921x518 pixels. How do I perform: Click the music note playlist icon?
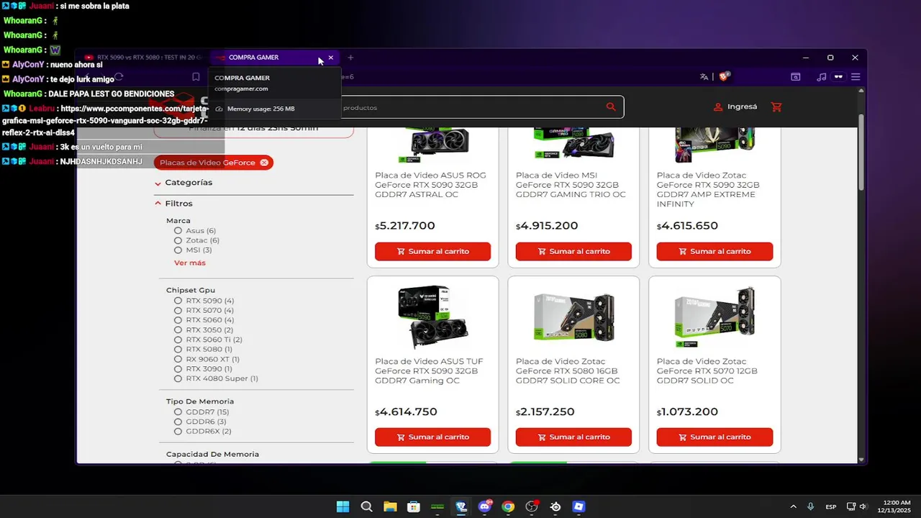pos(822,76)
